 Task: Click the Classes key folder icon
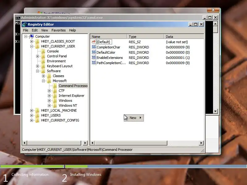coord(49,76)
